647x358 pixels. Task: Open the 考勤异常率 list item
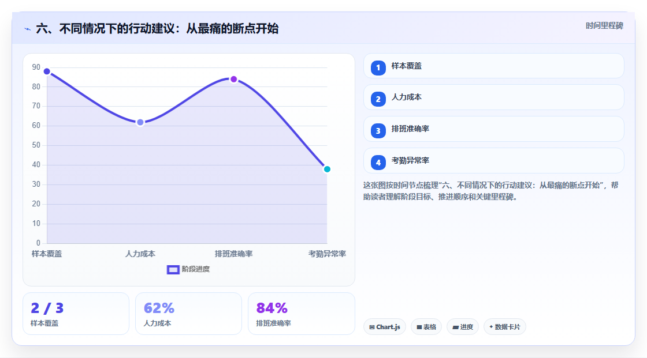[493, 161]
